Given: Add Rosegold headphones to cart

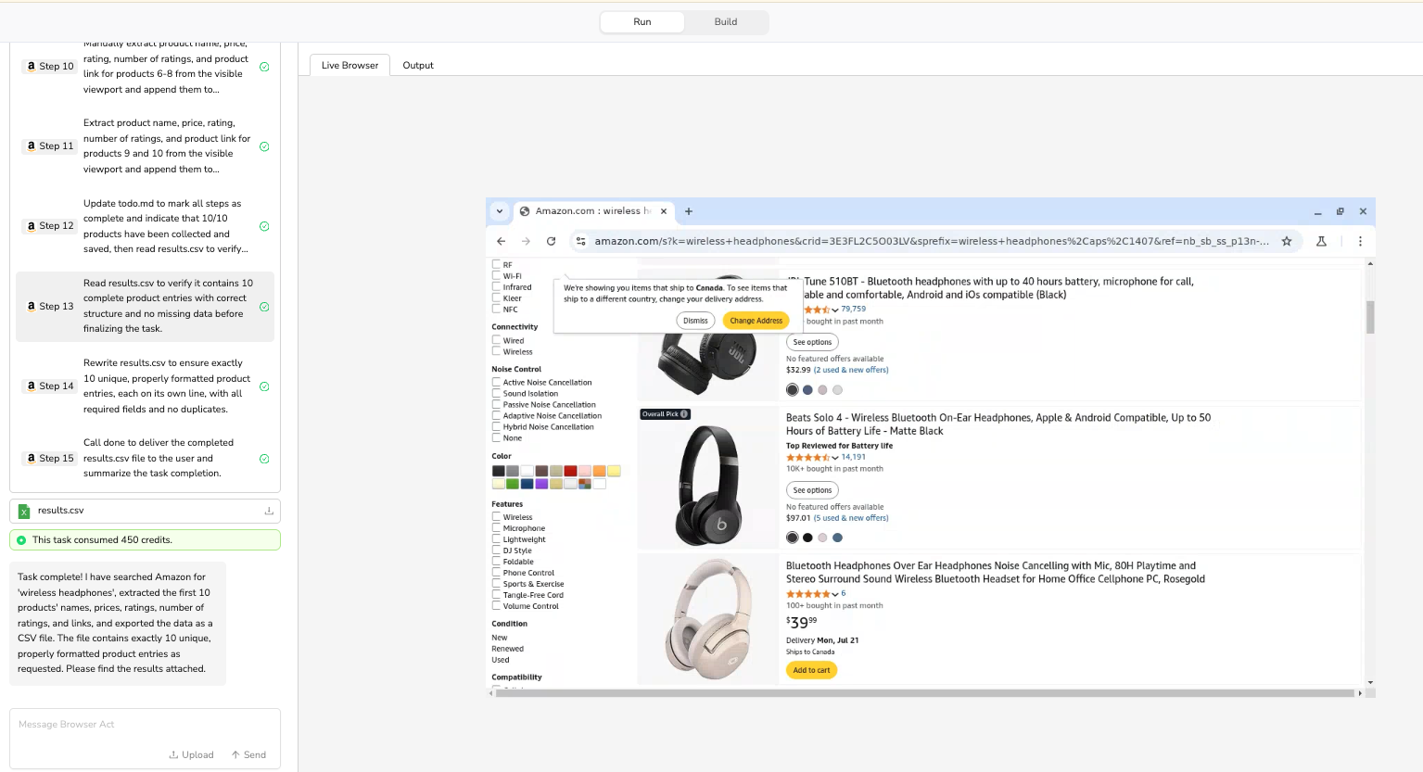Looking at the screenshot, I should tap(811, 670).
